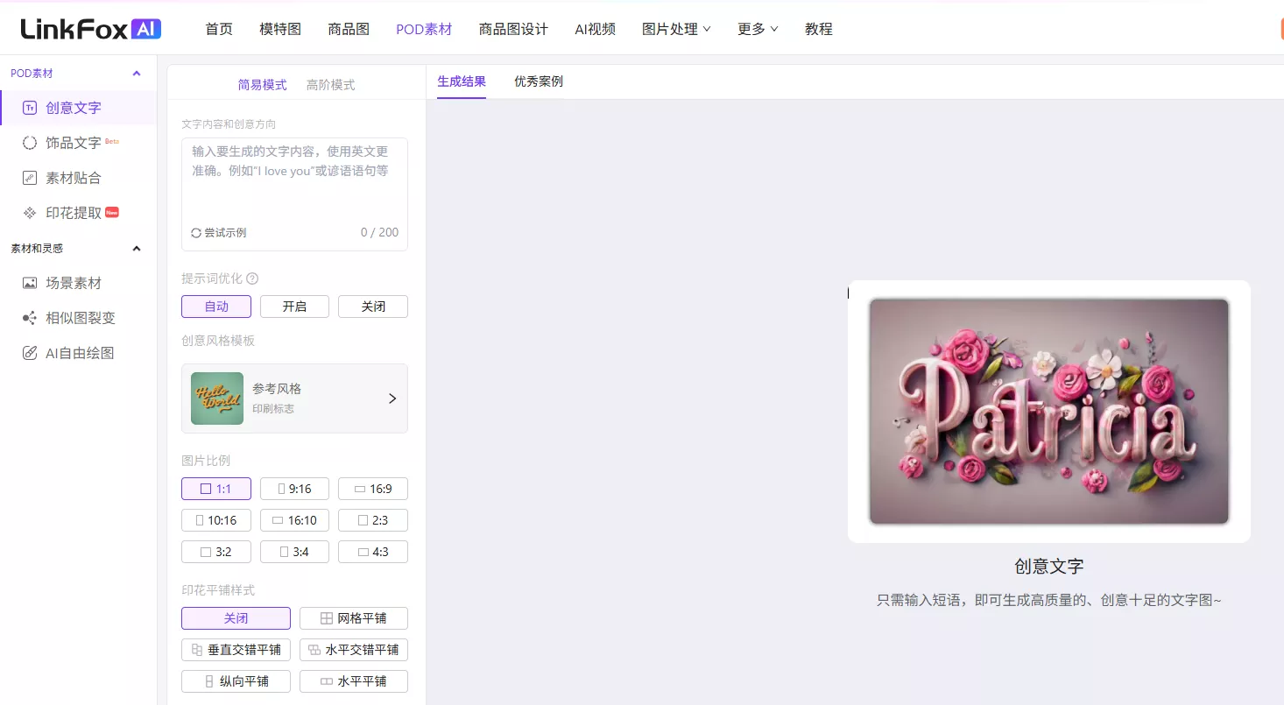Screen dimensions: 1284x705
Task: Open the 图片处理 dropdown menu
Action: [x=676, y=28]
